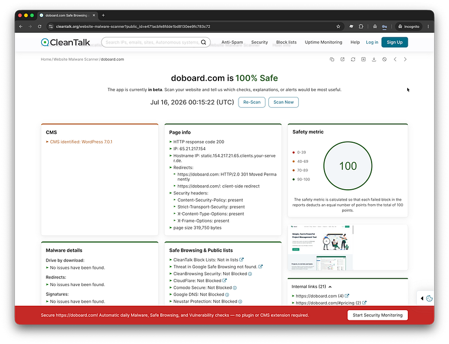Click the block (circle-slash) icon
Image resolution: width=449 pixels, height=344 pixels.
[x=385, y=59]
